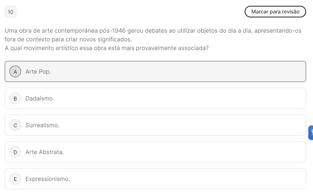Click the Expressionismo answer text
Screen dimensions: 313x194
pyautogui.click(x=48, y=179)
